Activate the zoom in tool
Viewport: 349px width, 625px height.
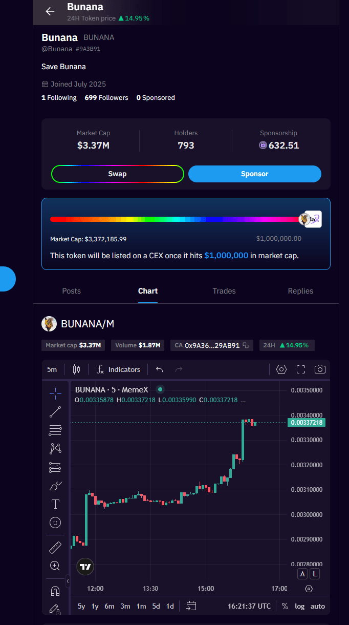[x=55, y=566]
